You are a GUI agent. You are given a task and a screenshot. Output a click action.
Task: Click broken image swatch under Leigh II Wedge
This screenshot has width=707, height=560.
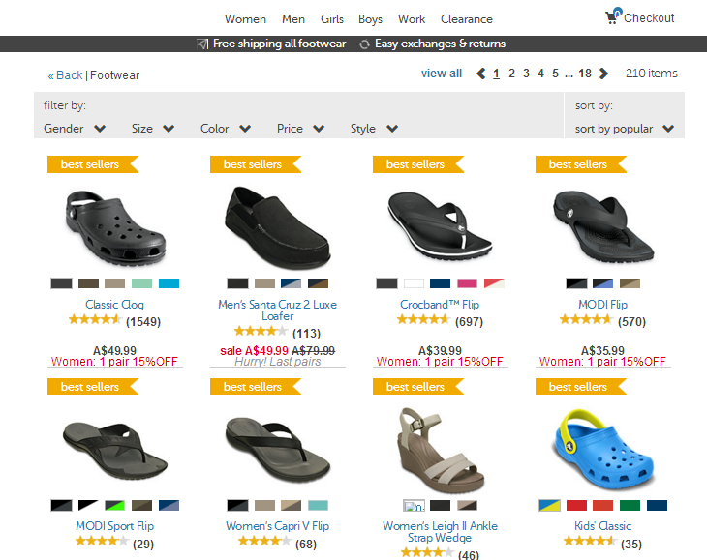pos(414,506)
